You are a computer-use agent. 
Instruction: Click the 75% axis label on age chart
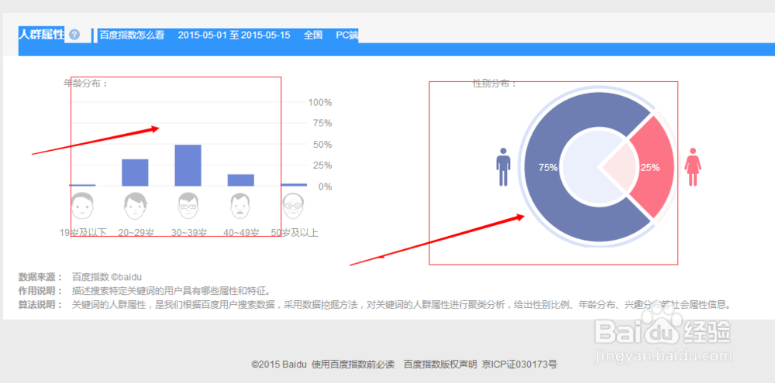point(322,123)
